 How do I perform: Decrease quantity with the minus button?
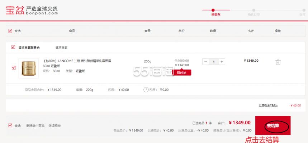coord(206,62)
